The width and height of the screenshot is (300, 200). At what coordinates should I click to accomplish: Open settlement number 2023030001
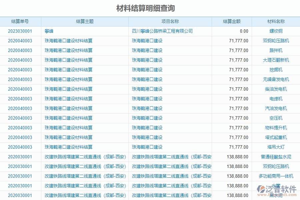[21, 31]
